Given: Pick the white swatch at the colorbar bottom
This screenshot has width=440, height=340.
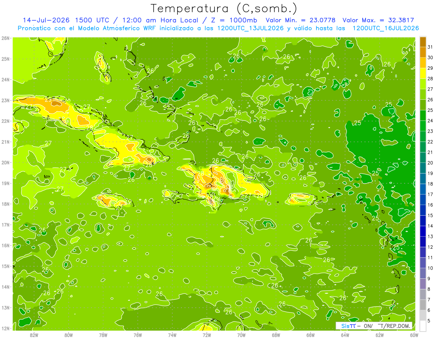Looking at the screenshot, I should click(423, 326).
